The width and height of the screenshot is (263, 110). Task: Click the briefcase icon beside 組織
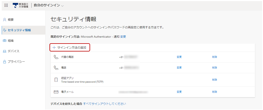(x=5, y=40)
